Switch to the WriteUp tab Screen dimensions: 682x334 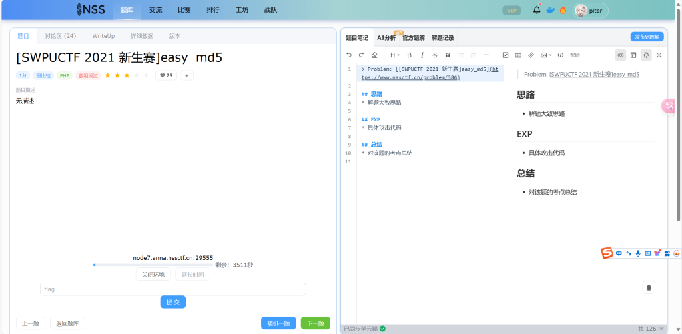pyautogui.click(x=103, y=36)
